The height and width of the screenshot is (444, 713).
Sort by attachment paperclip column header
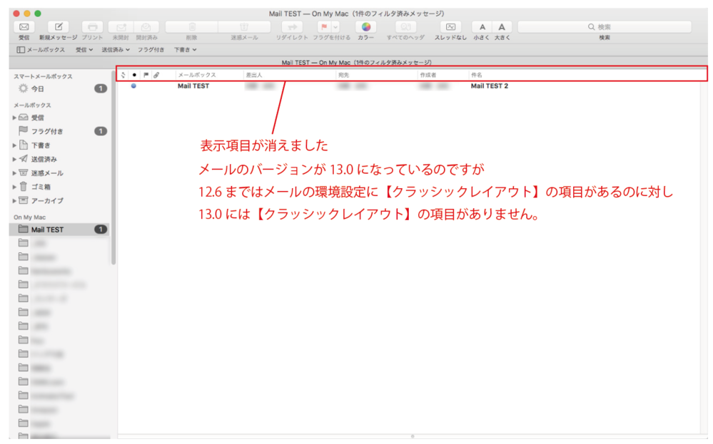(156, 75)
